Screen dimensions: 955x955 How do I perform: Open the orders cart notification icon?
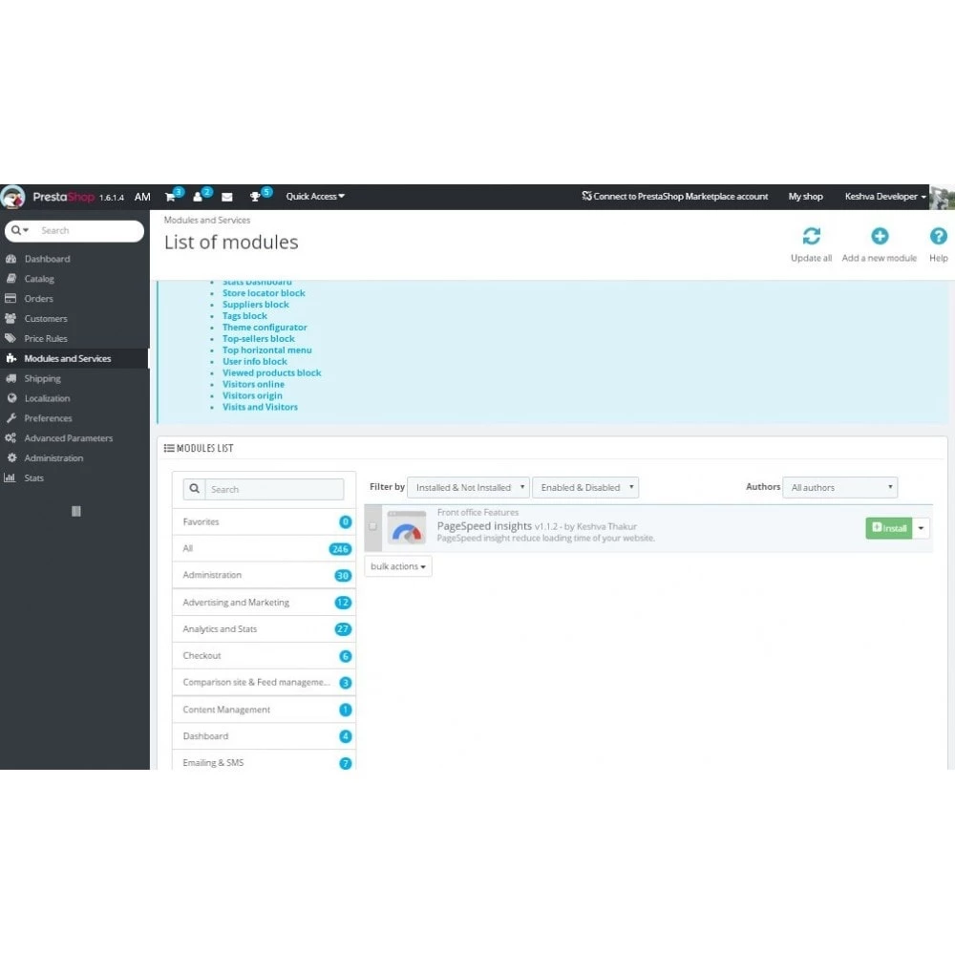170,197
